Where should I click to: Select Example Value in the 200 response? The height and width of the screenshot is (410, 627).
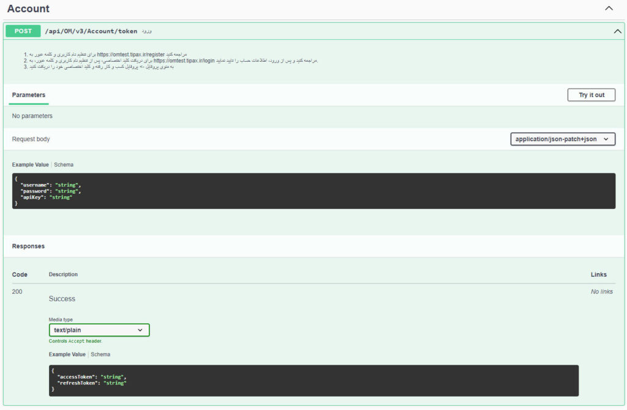click(67, 354)
